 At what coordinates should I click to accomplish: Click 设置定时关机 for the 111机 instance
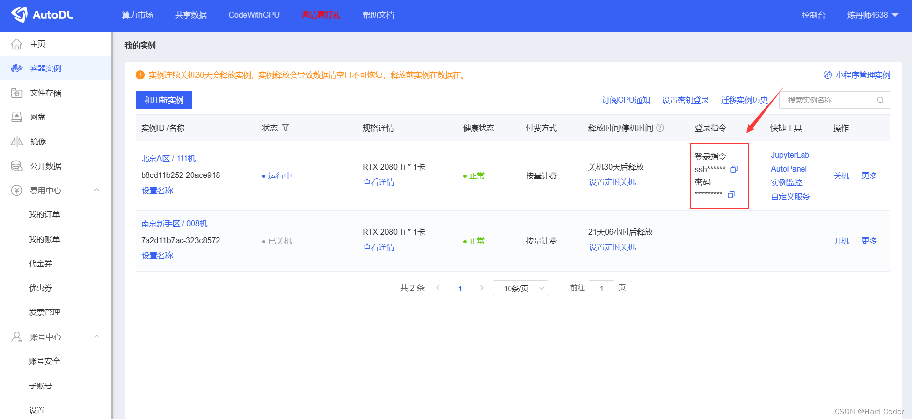(613, 182)
